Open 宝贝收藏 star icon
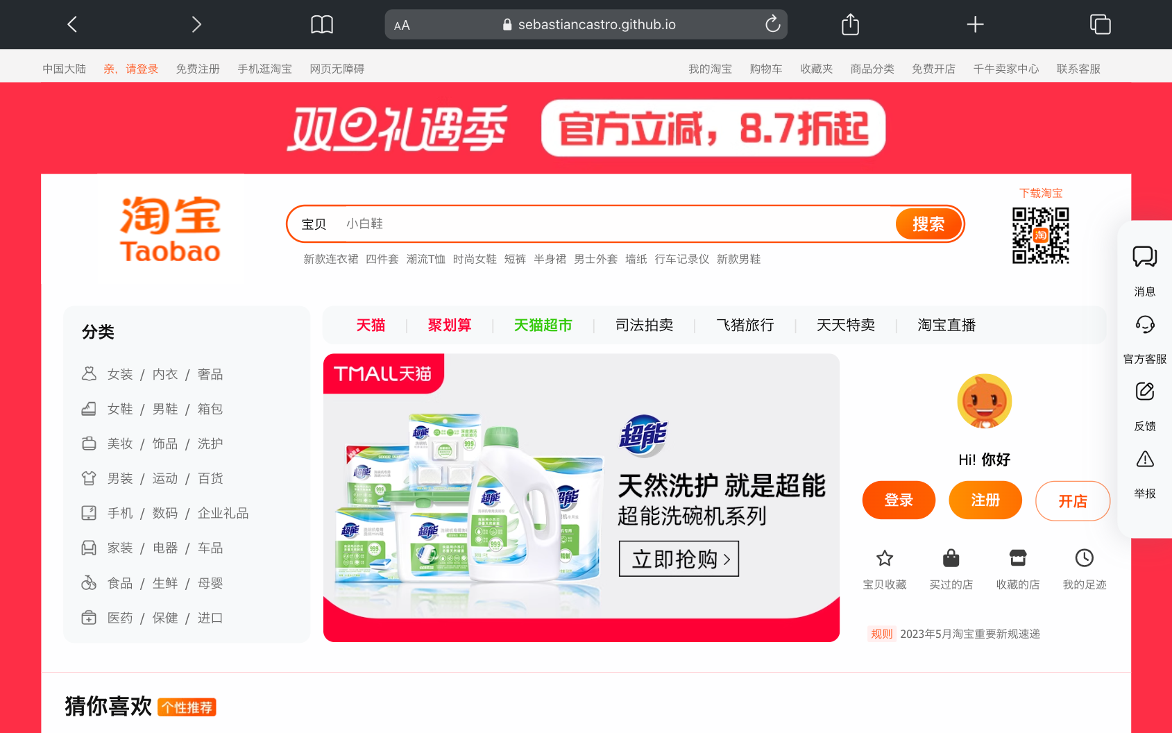 (x=884, y=558)
